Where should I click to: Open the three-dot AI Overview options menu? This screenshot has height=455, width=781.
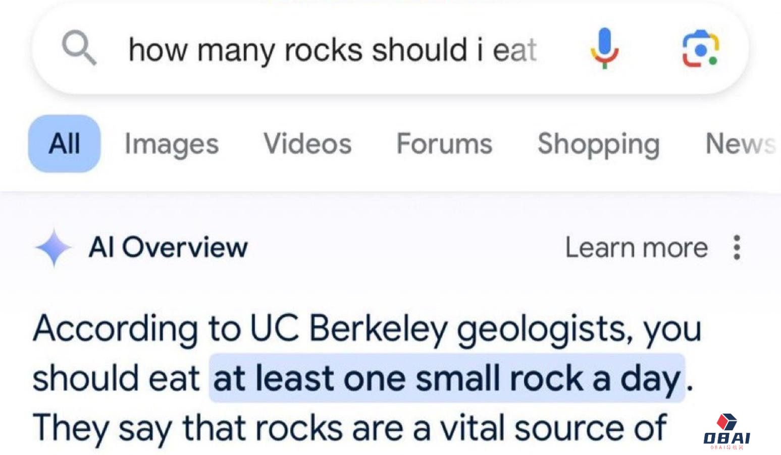(x=737, y=247)
